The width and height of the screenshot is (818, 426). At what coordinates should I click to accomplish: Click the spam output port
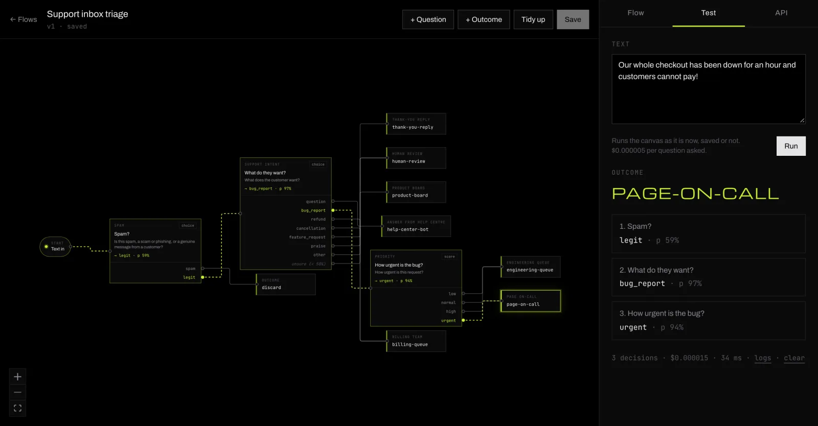[x=202, y=268]
